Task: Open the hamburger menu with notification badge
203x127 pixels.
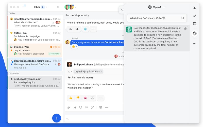Action: 23,7
